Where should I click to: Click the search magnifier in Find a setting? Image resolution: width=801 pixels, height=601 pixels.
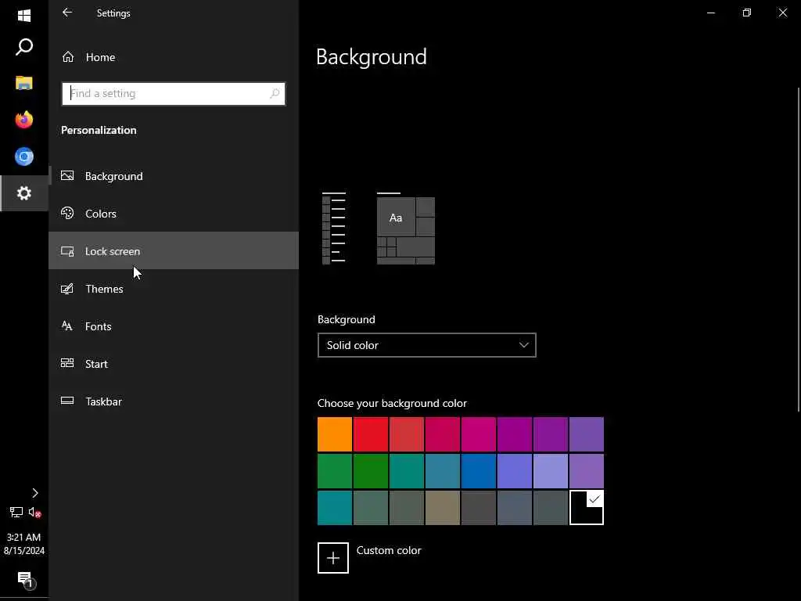tap(275, 93)
